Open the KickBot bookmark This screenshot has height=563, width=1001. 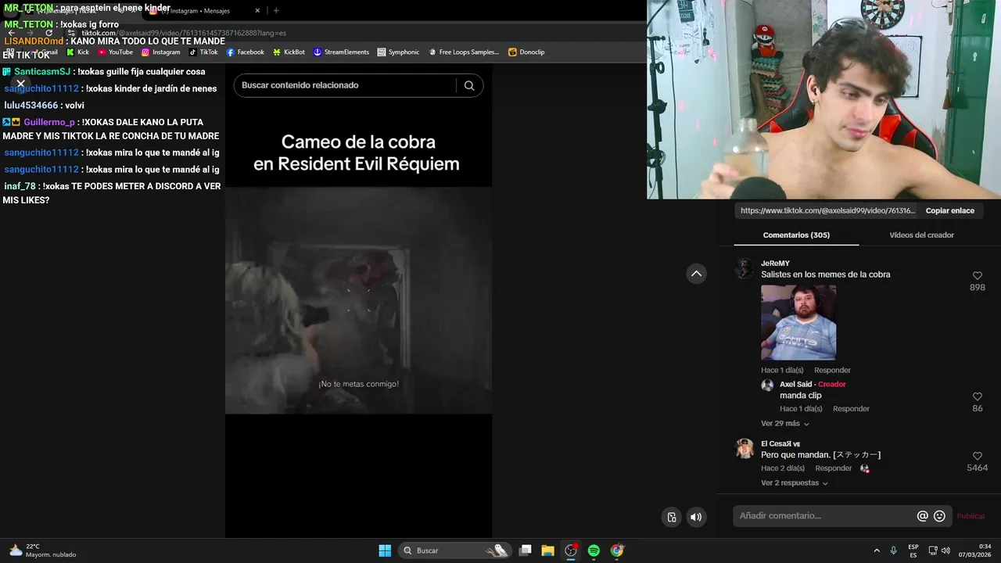(x=289, y=52)
